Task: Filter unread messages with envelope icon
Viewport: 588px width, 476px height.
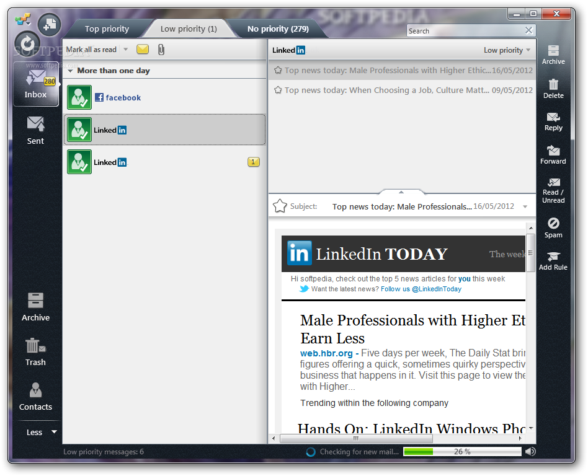Action: [143, 49]
